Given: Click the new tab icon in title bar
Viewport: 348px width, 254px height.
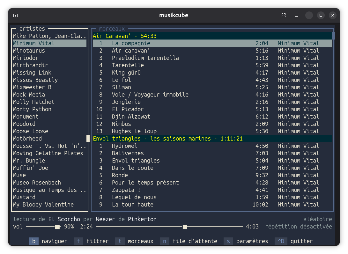Looking at the screenshot, I should click(x=15, y=15).
